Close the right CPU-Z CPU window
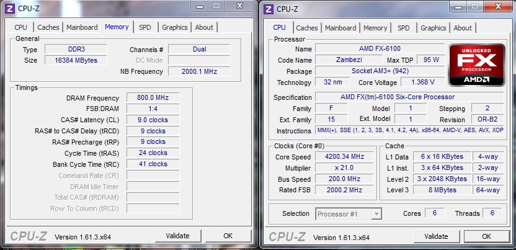Screen dimensions: 516x250 point(498,7)
